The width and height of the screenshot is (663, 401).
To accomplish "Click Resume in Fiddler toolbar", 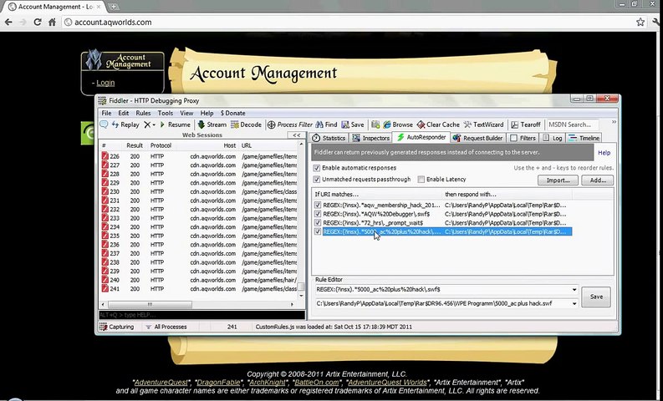I will pos(175,124).
